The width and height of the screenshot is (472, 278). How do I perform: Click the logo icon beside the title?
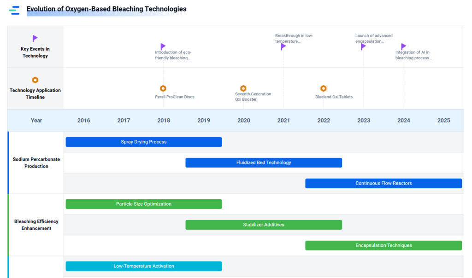point(14,10)
